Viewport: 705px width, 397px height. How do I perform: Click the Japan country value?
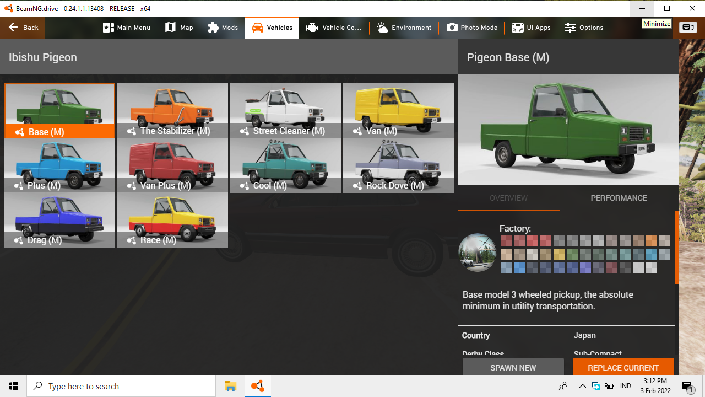point(585,335)
